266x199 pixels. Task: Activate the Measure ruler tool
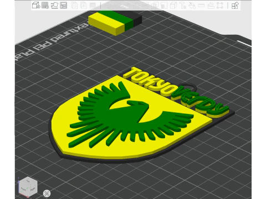201,6
